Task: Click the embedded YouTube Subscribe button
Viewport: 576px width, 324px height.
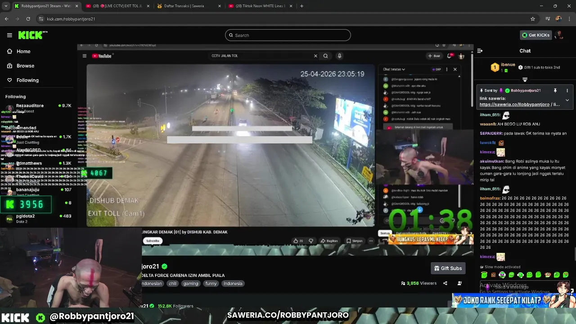Action: 153,241
